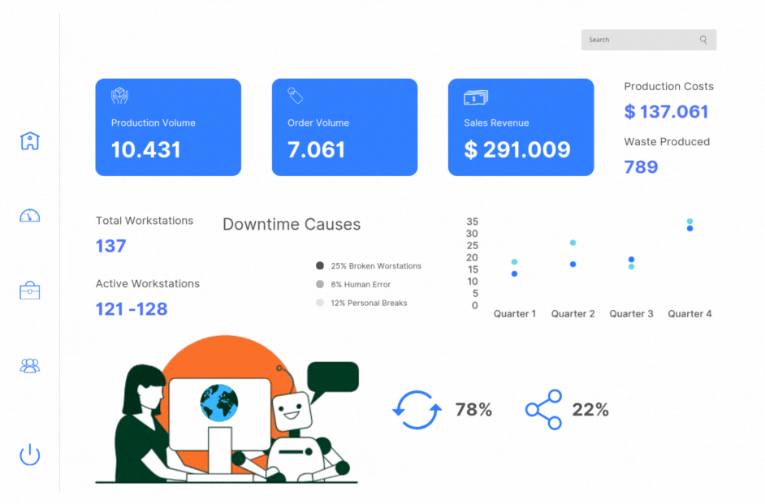The height and width of the screenshot is (504, 765).
Task: Click the cash icon on Sales Revenue card
Action: (x=475, y=97)
